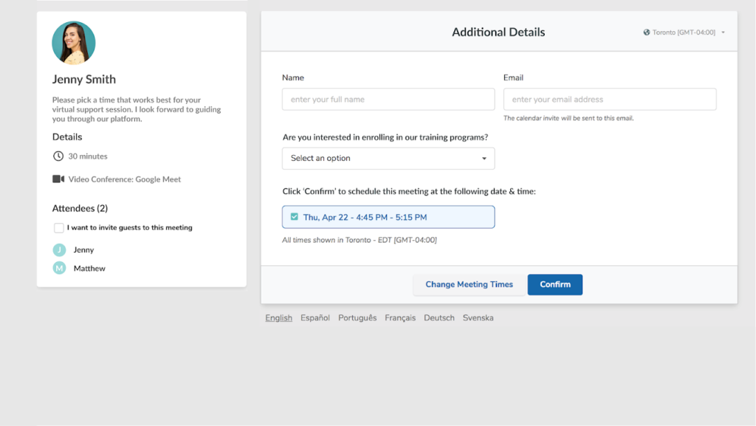The width and height of the screenshot is (756, 426).
Task: Uncheck the Thu, Apr 22 time slot checkbox
Action: click(294, 217)
